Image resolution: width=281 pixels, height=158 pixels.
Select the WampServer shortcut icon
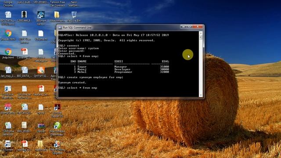[8, 109]
